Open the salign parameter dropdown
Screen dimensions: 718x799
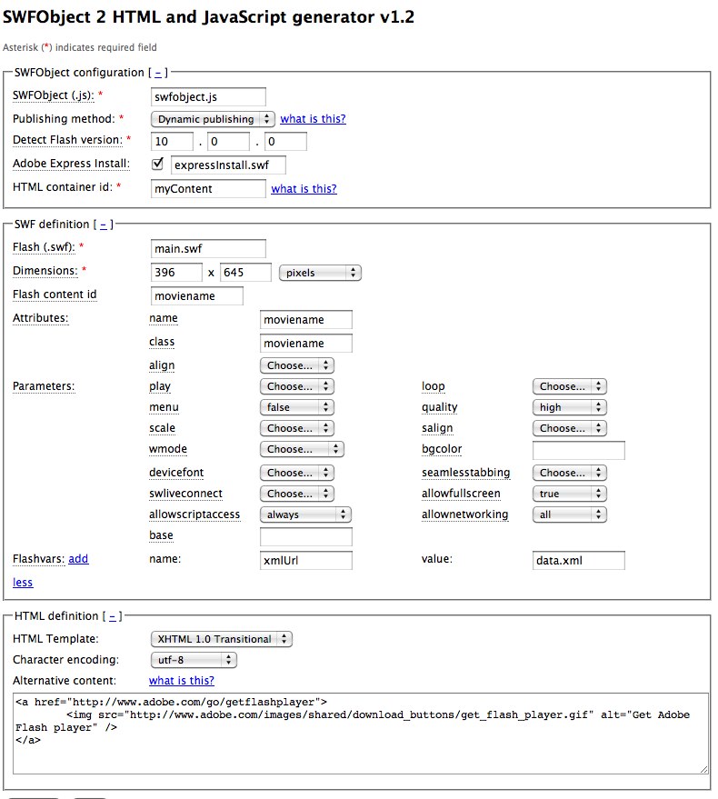point(570,428)
